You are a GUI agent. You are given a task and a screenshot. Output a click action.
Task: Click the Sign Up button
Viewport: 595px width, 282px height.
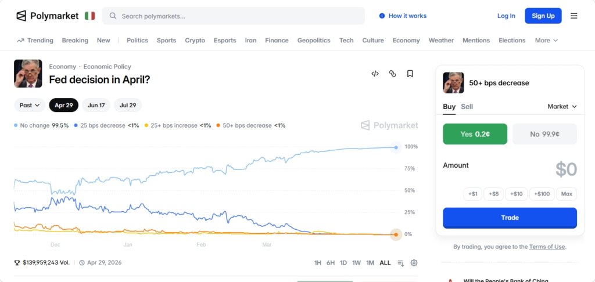543,16
